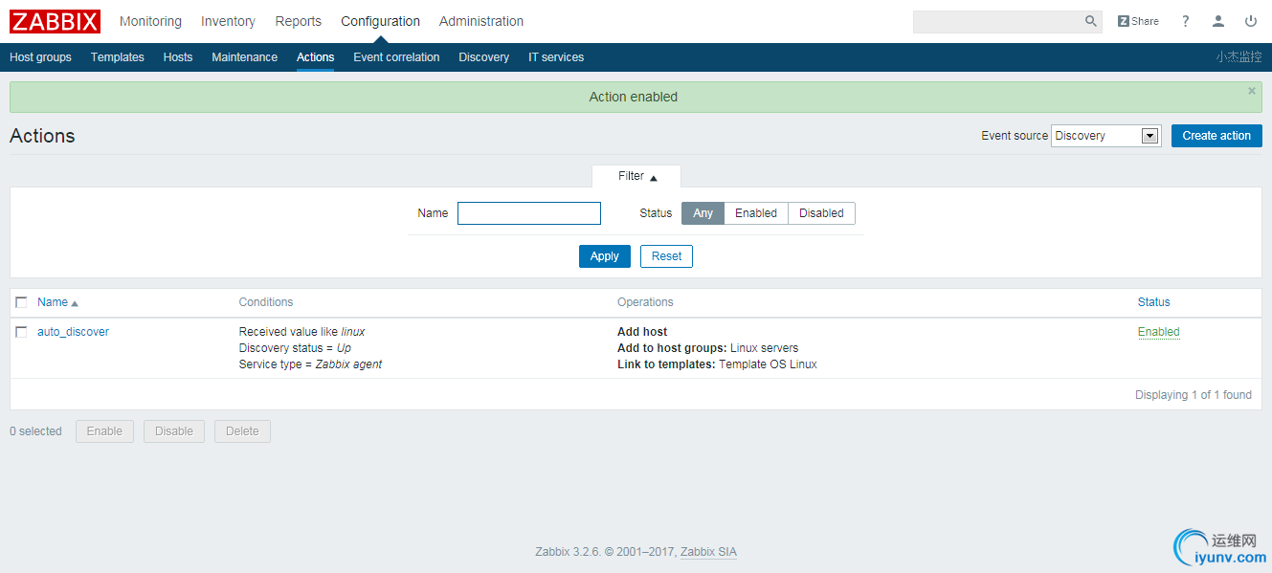Dismiss the Action enabled message
This screenshot has height=573, width=1272.
1252,91
